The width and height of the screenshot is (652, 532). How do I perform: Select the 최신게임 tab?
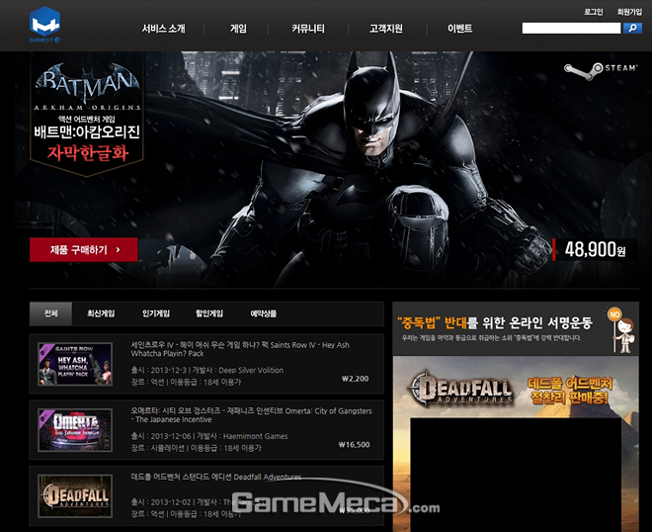[101, 313]
